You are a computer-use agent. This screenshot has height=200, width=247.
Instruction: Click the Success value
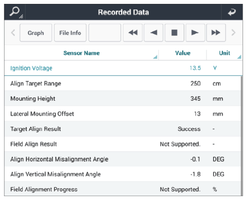point(189,129)
